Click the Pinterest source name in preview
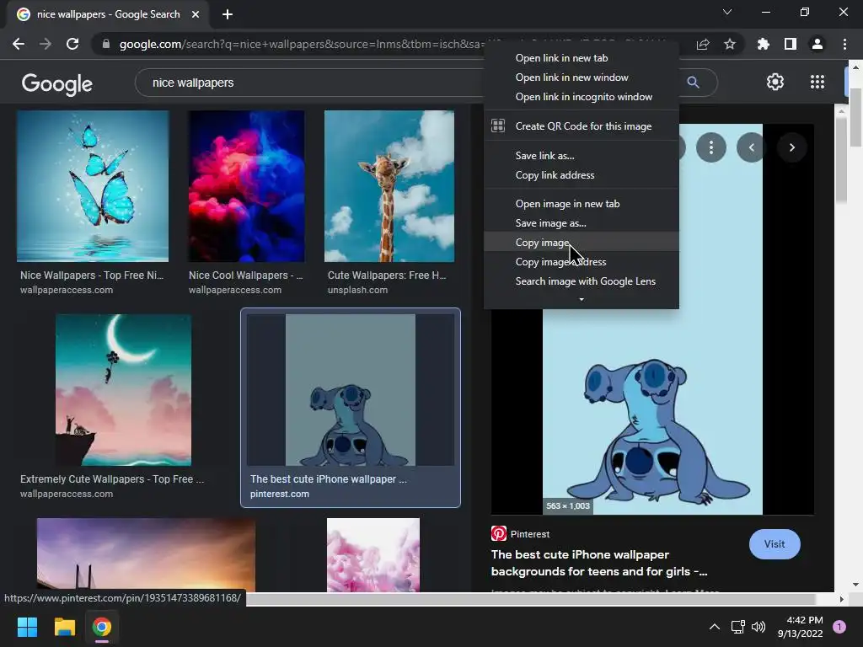The width and height of the screenshot is (863, 647). tap(529, 534)
